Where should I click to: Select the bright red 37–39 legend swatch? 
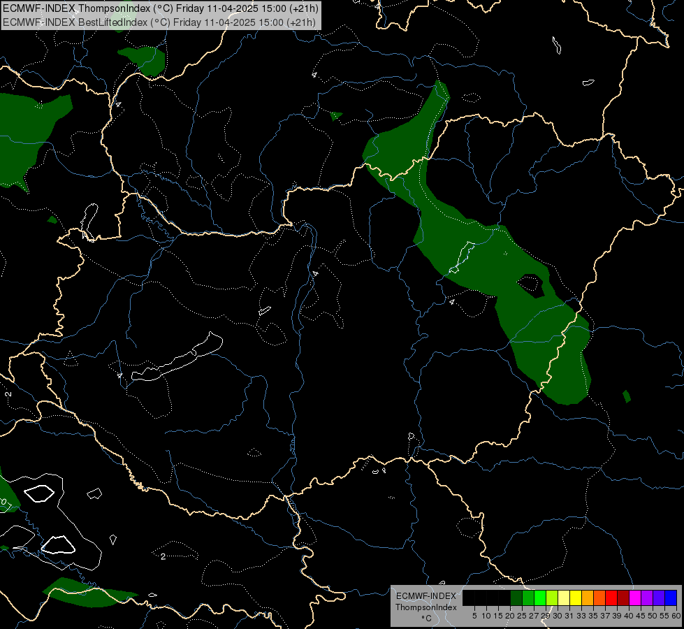point(611,598)
